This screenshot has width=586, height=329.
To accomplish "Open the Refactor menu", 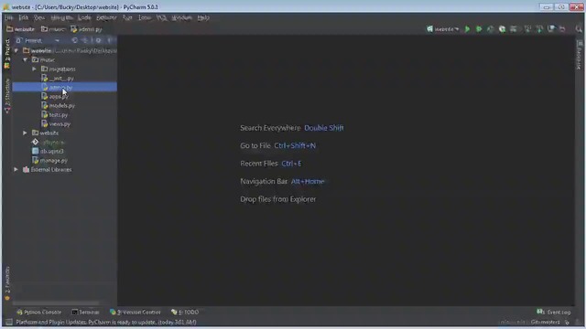I will (x=106, y=17).
